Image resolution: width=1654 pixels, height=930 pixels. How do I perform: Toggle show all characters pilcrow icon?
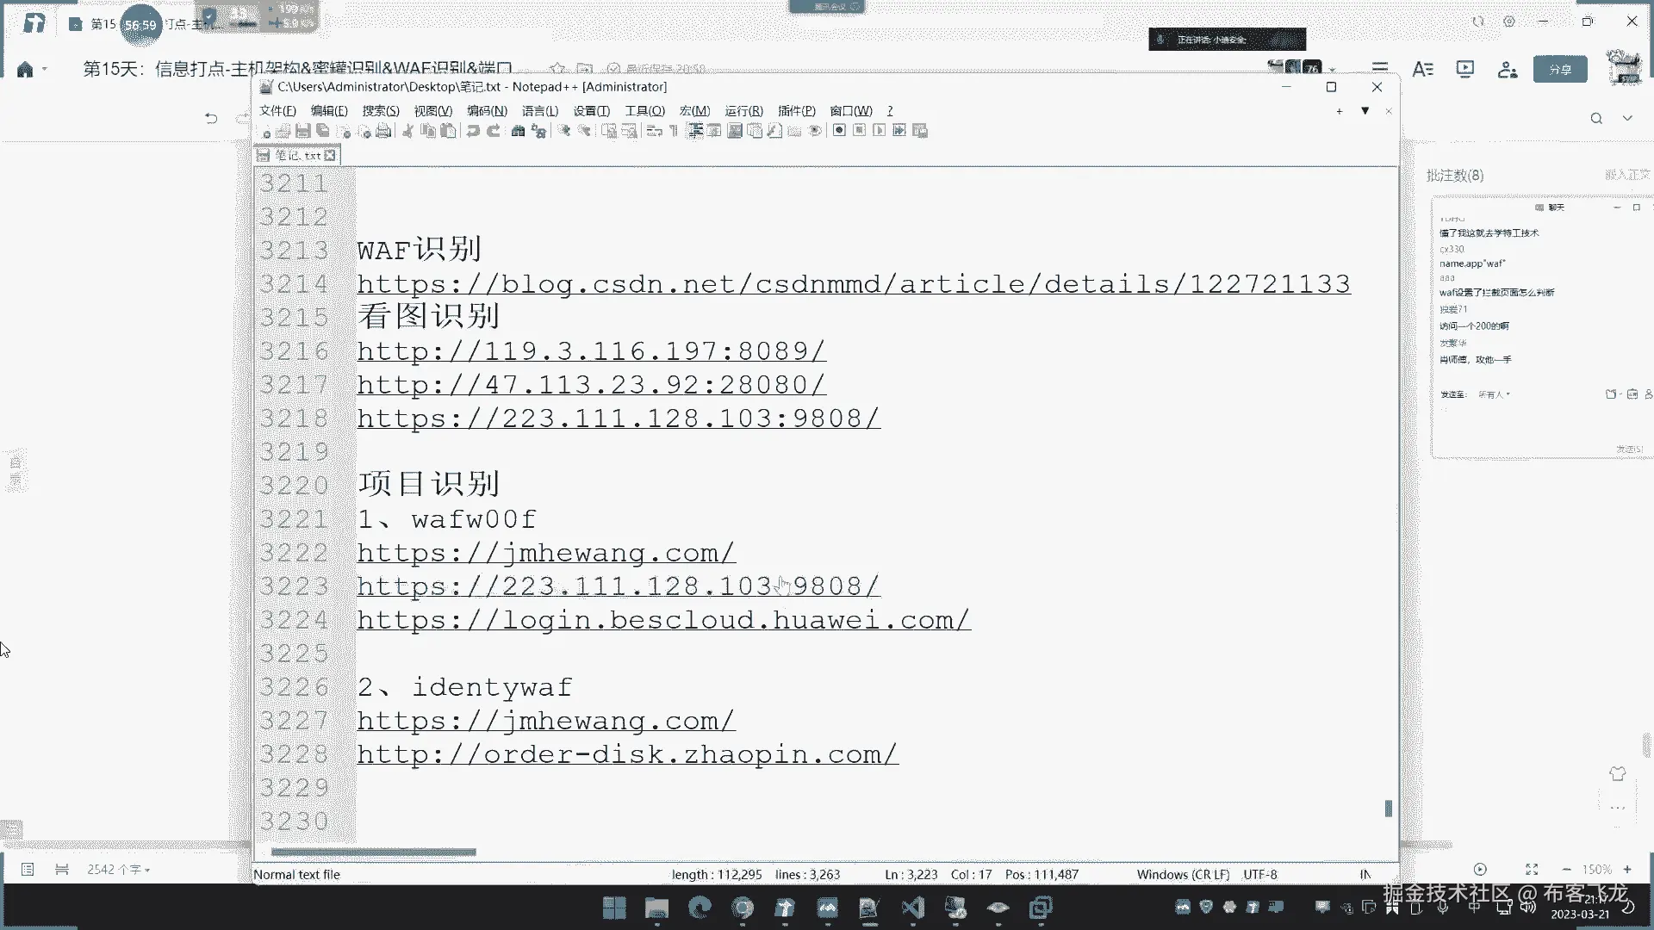674,131
